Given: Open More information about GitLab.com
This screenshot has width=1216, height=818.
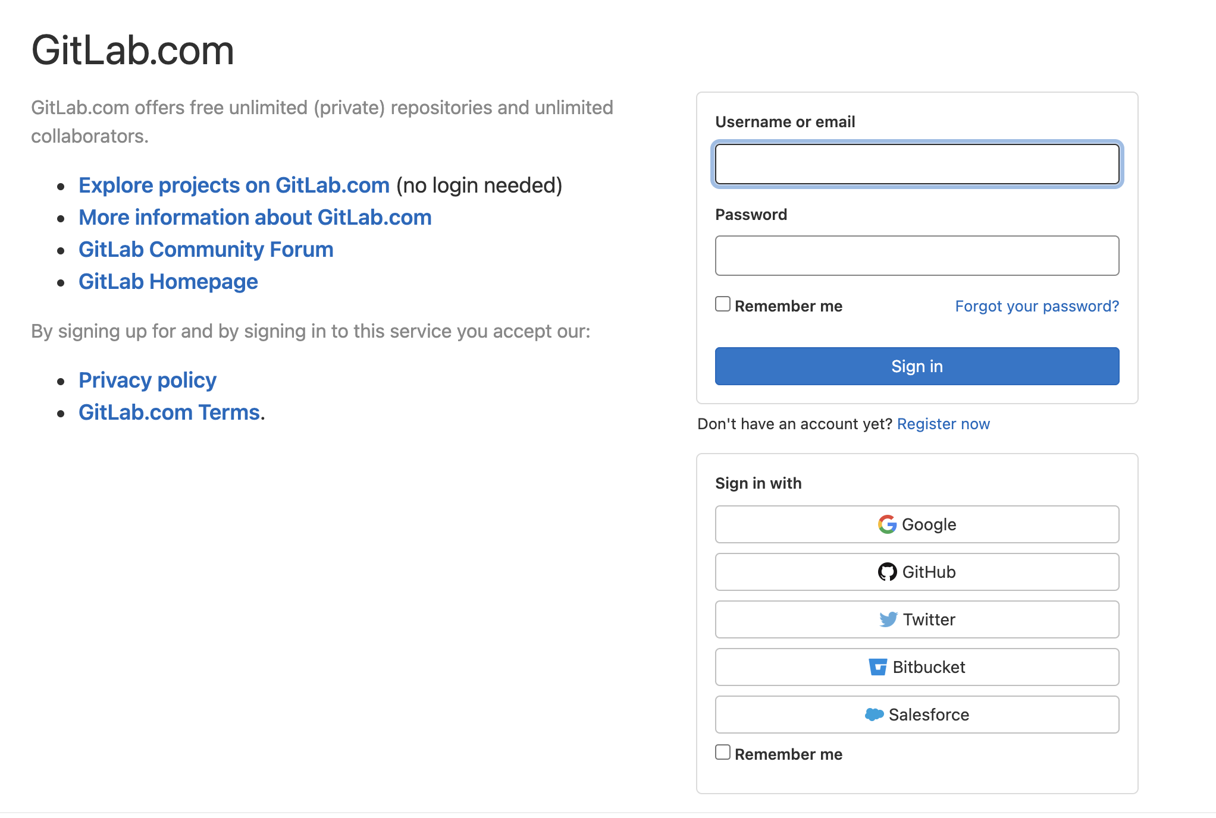Looking at the screenshot, I should [x=255, y=218].
